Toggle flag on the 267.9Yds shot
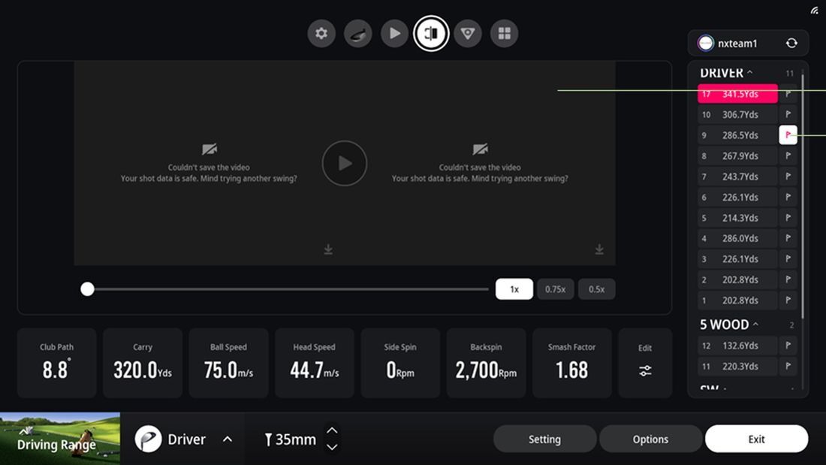Screen dimensions: 826x465 pyautogui.click(x=788, y=156)
